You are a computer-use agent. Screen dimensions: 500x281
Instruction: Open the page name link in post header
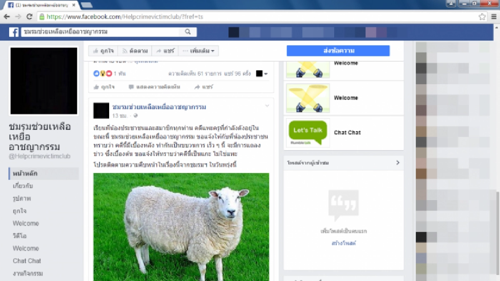[x=159, y=107]
